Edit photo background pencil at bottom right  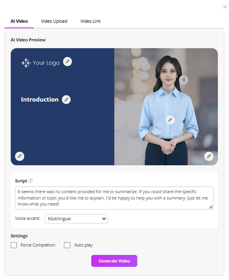point(209,156)
